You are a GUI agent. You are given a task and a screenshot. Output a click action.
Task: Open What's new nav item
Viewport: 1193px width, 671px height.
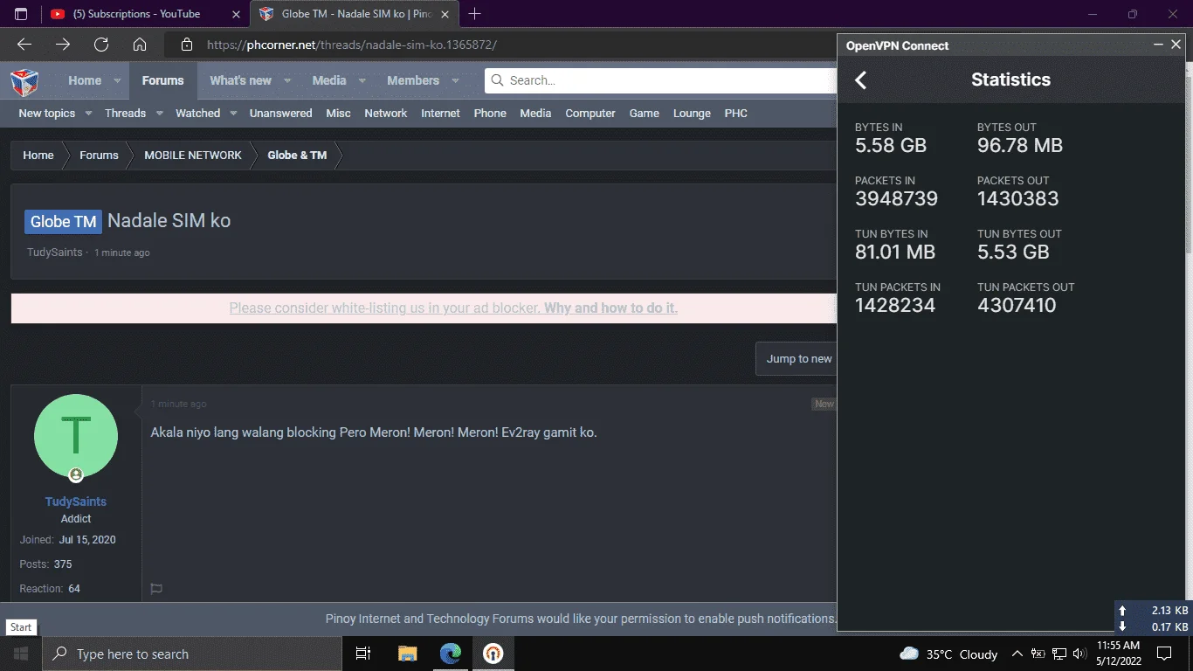(241, 80)
